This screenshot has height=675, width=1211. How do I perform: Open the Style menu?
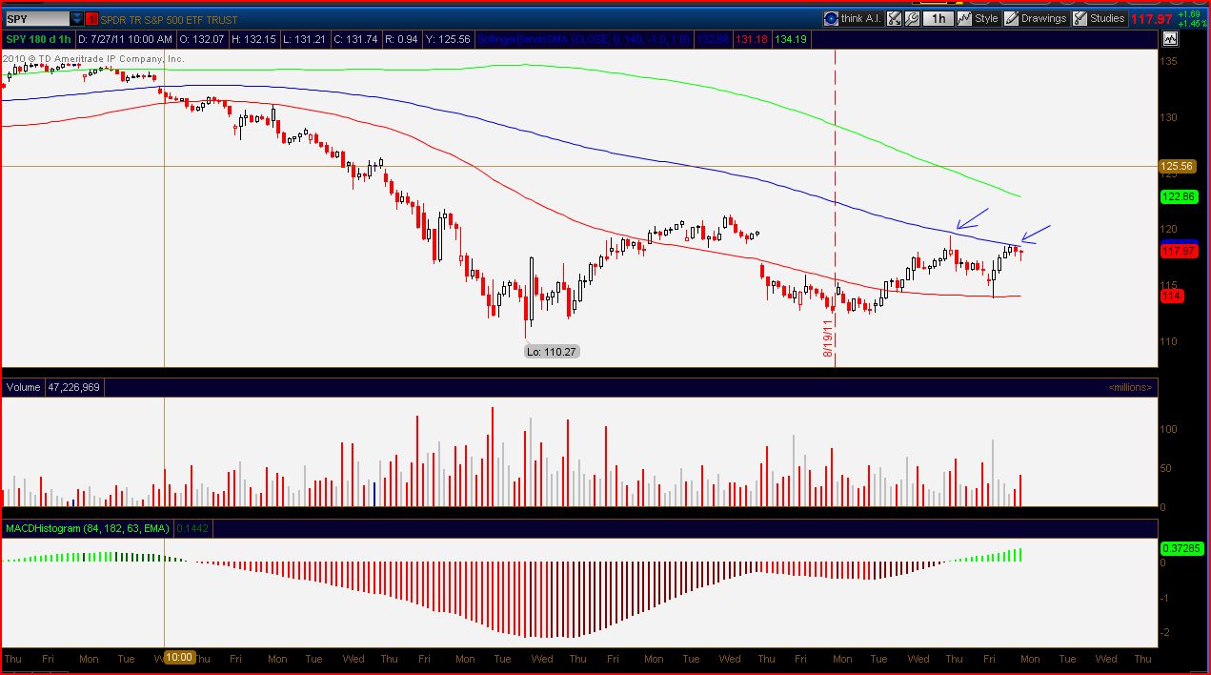point(979,18)
